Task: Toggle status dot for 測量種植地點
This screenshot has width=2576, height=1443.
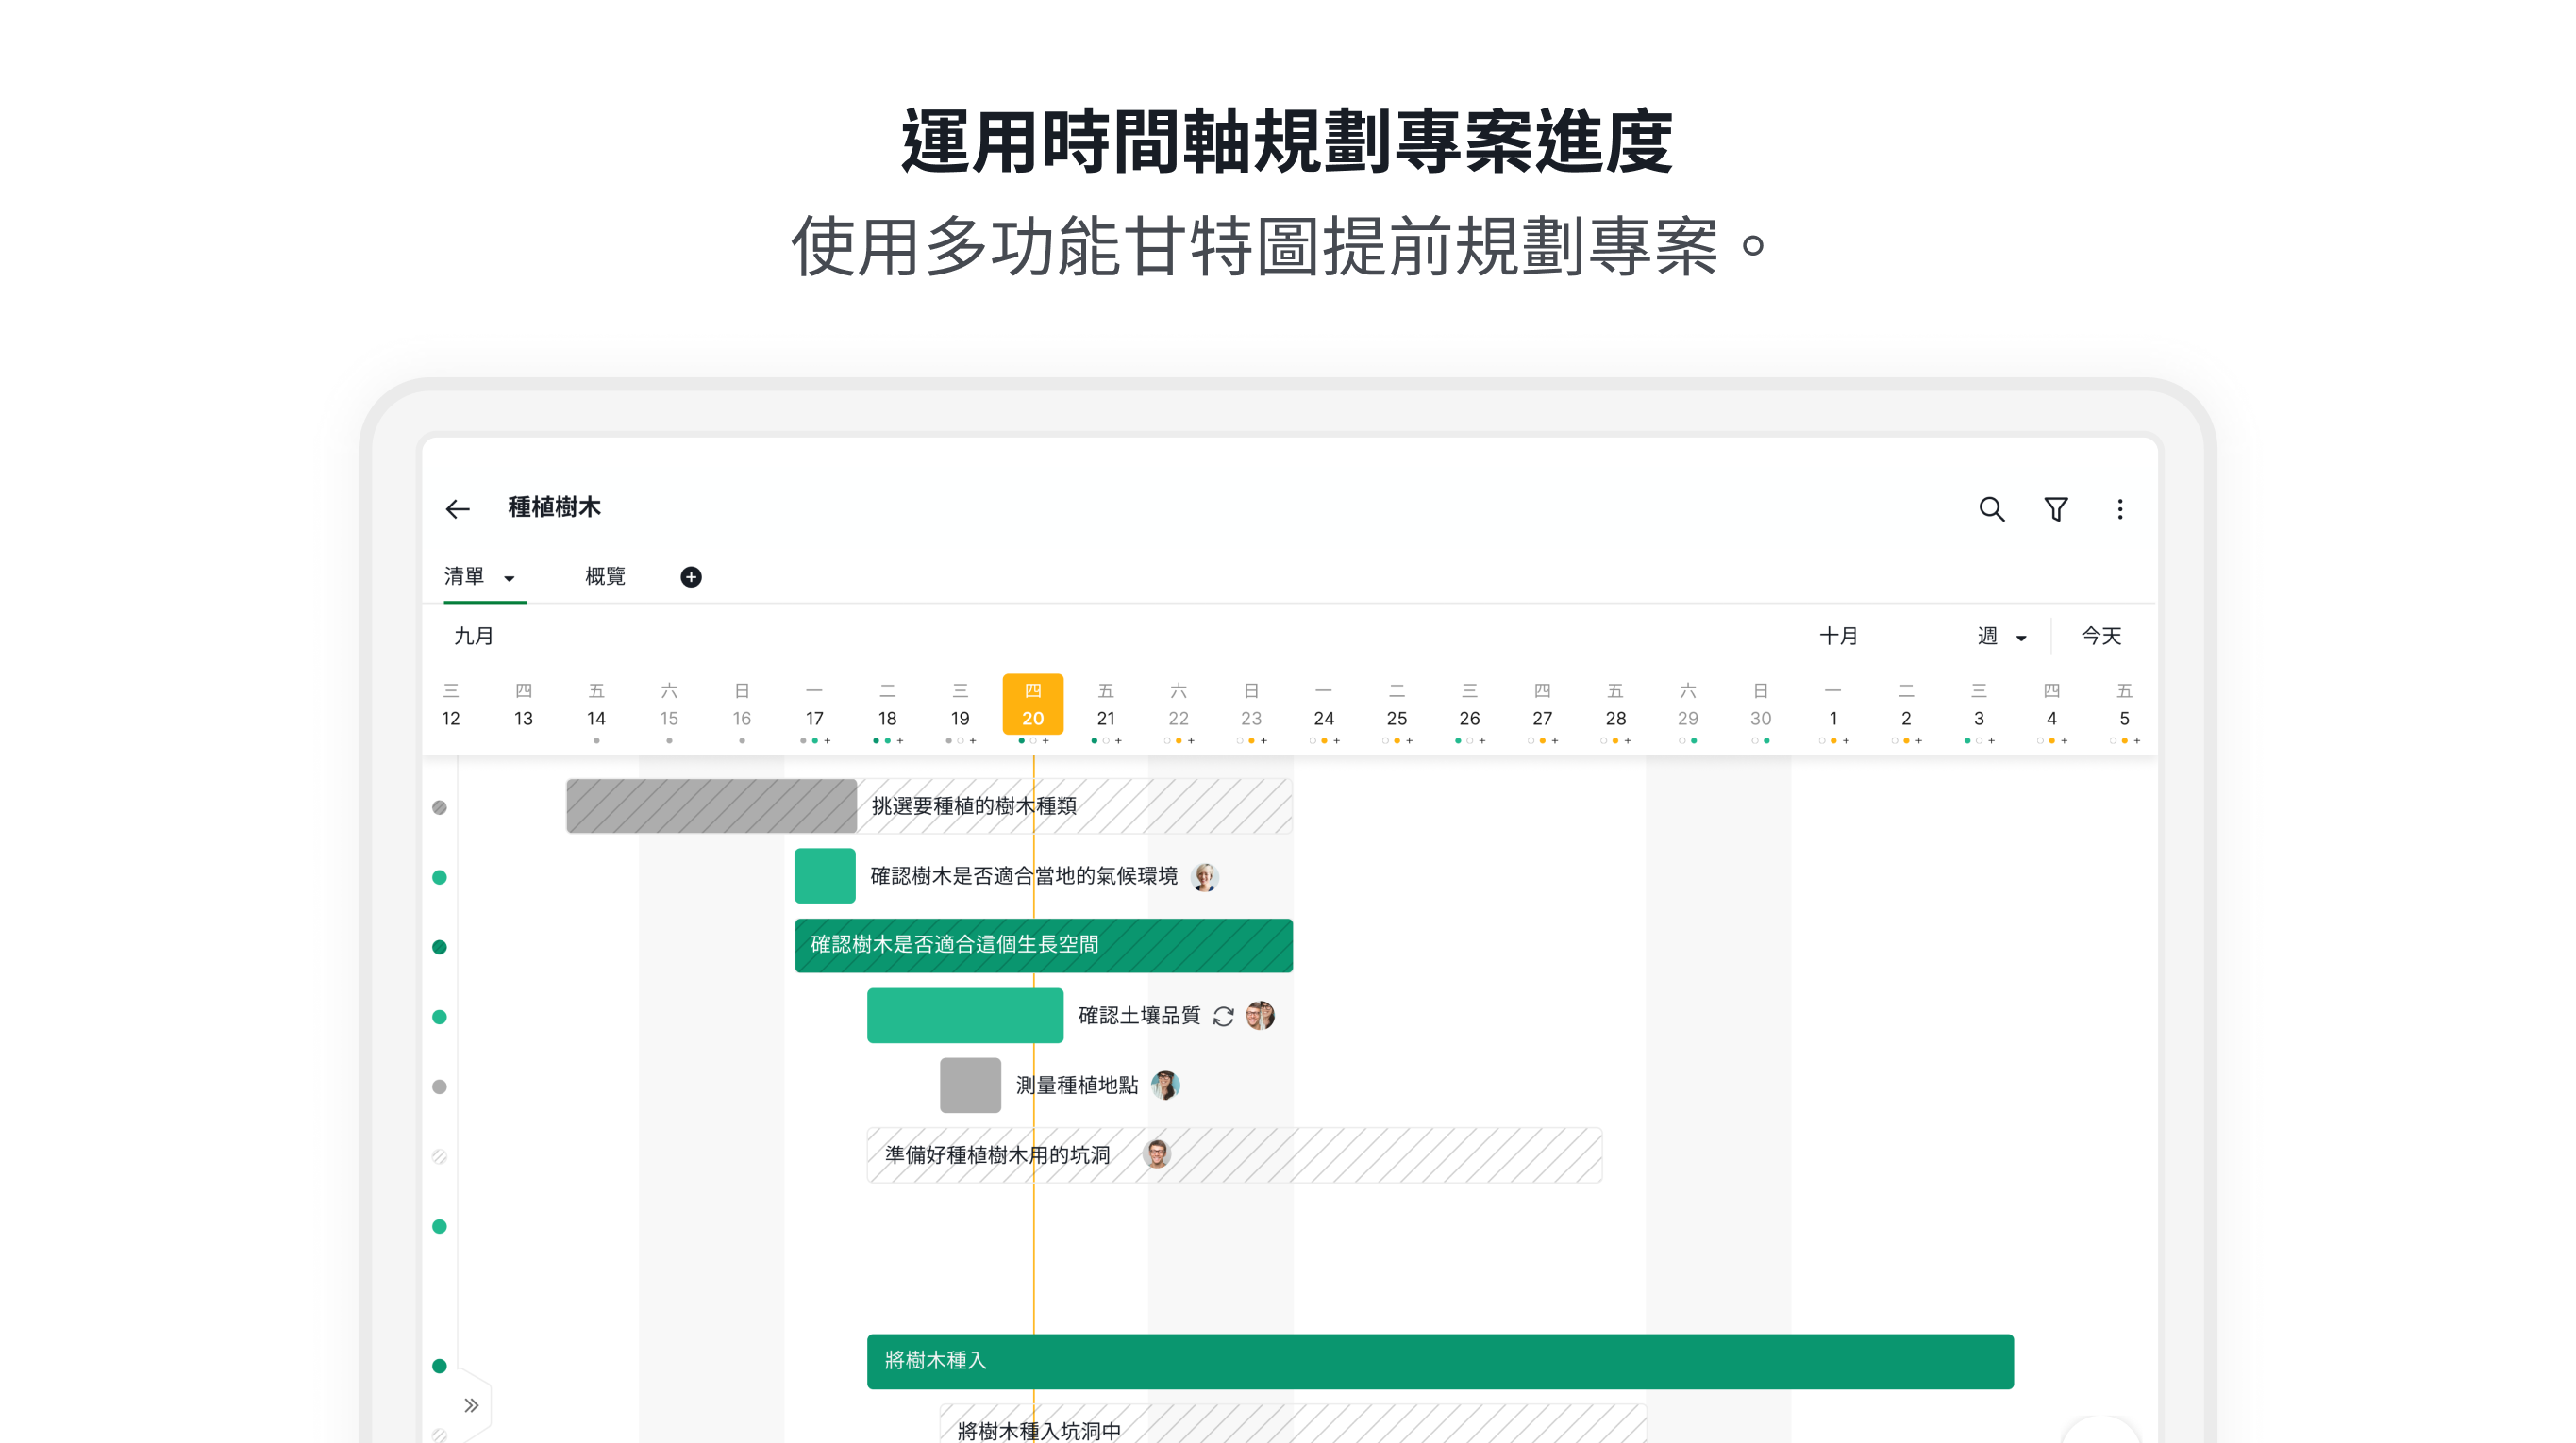Action: [439, 1087]
